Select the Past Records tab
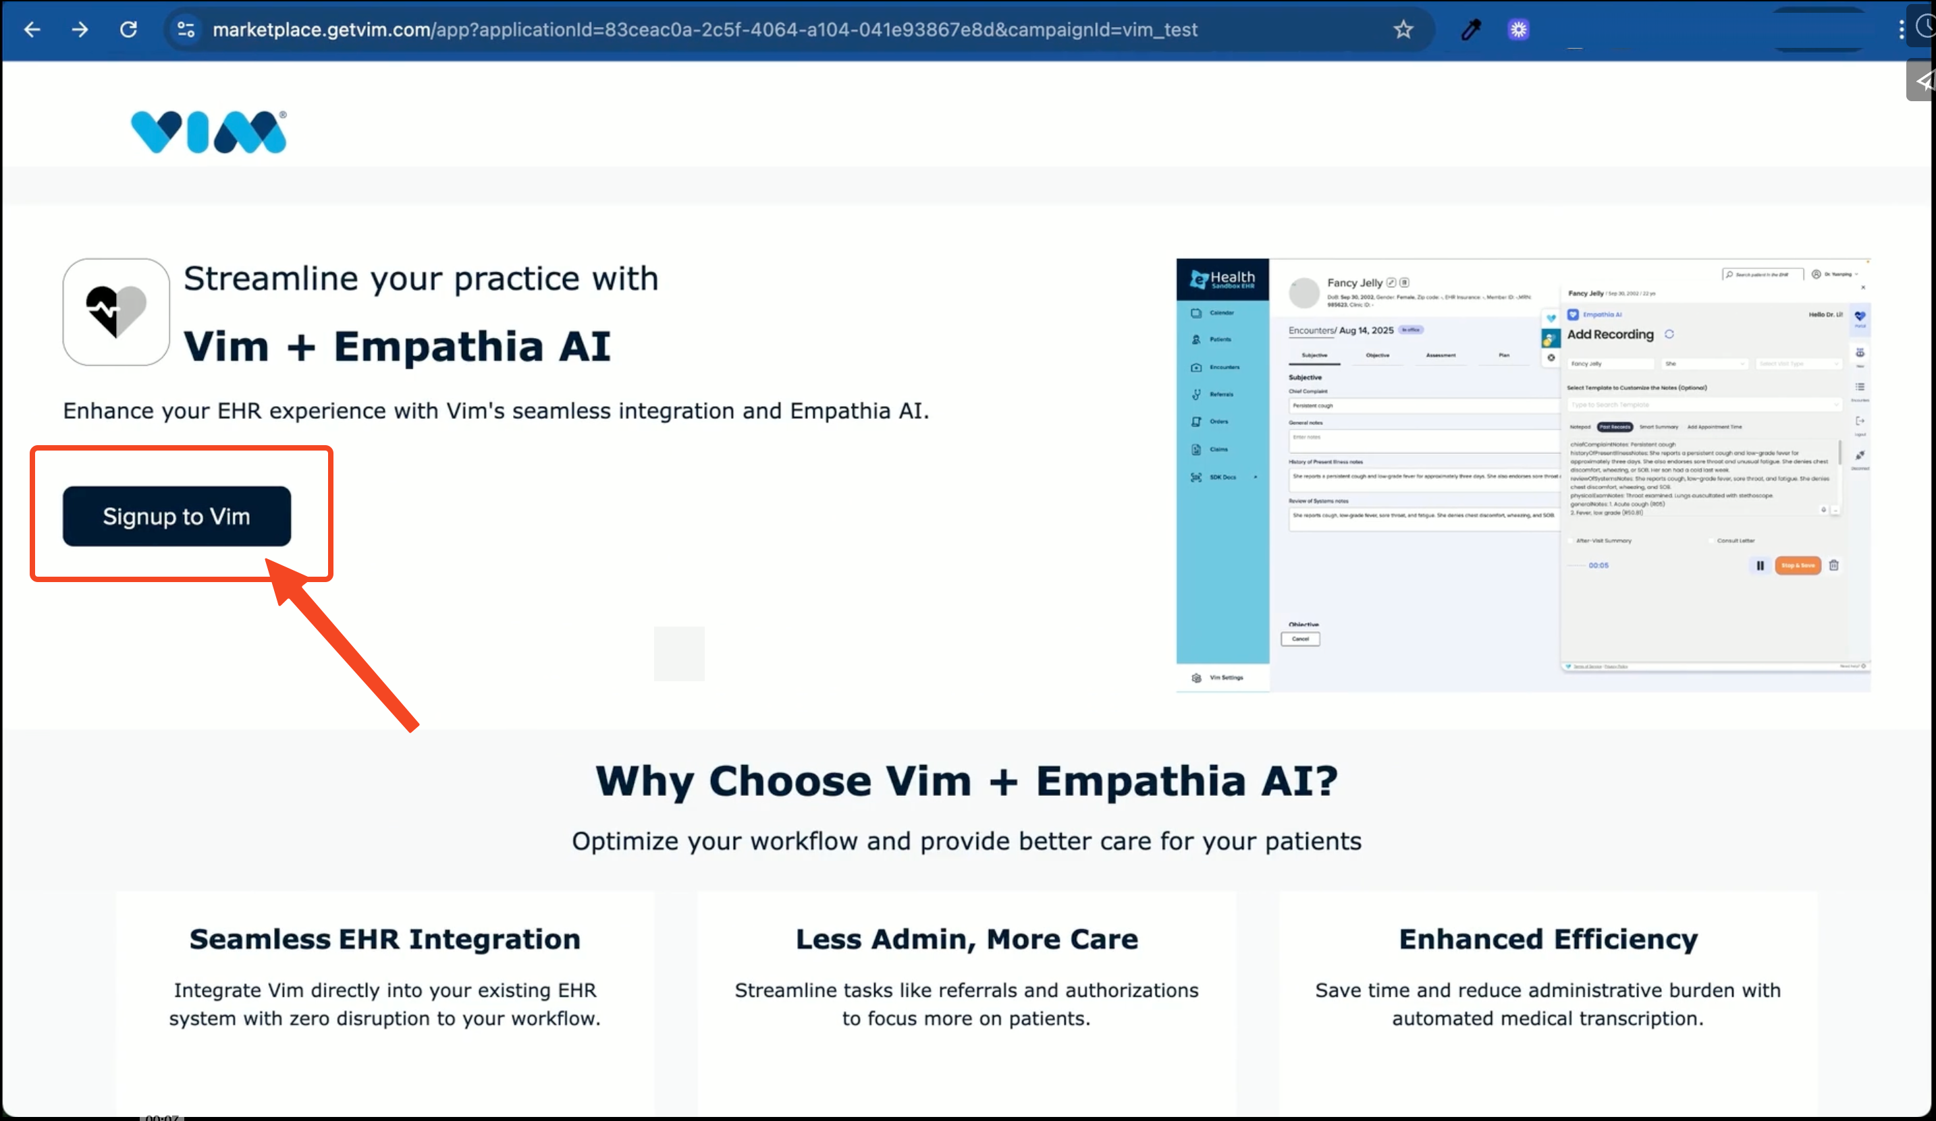The image size is (1936, 1121). point(1614,427)
